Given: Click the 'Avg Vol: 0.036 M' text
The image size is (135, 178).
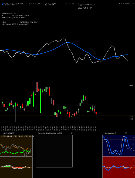Looking at the screenshot, I should click(x=87, y=5).
